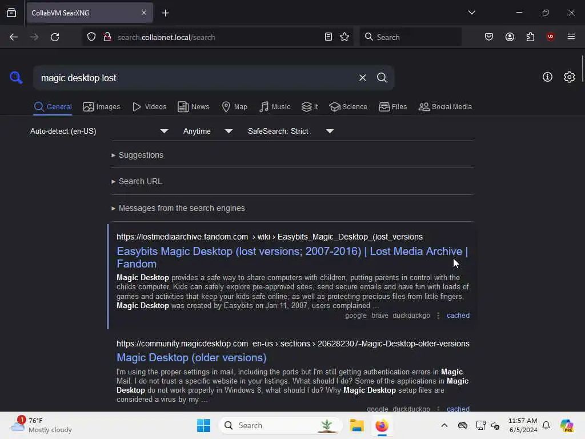
Task: Click the Windows taskbar Search box
Action: 281,425
